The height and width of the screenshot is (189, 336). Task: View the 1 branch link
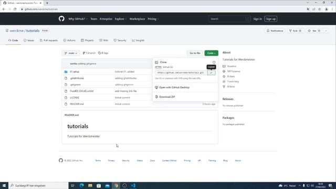click(x=89, y=53)
